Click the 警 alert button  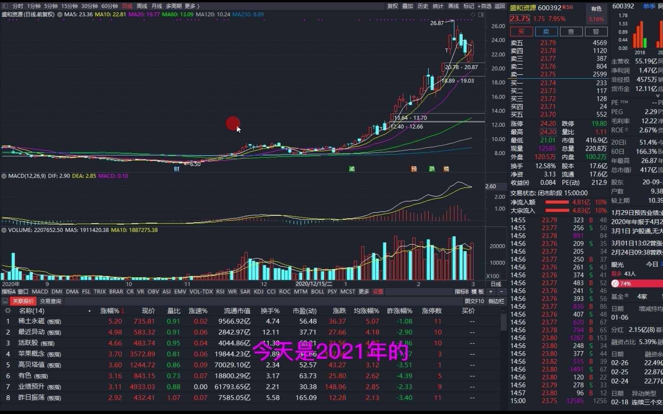(x=596, y=31)
